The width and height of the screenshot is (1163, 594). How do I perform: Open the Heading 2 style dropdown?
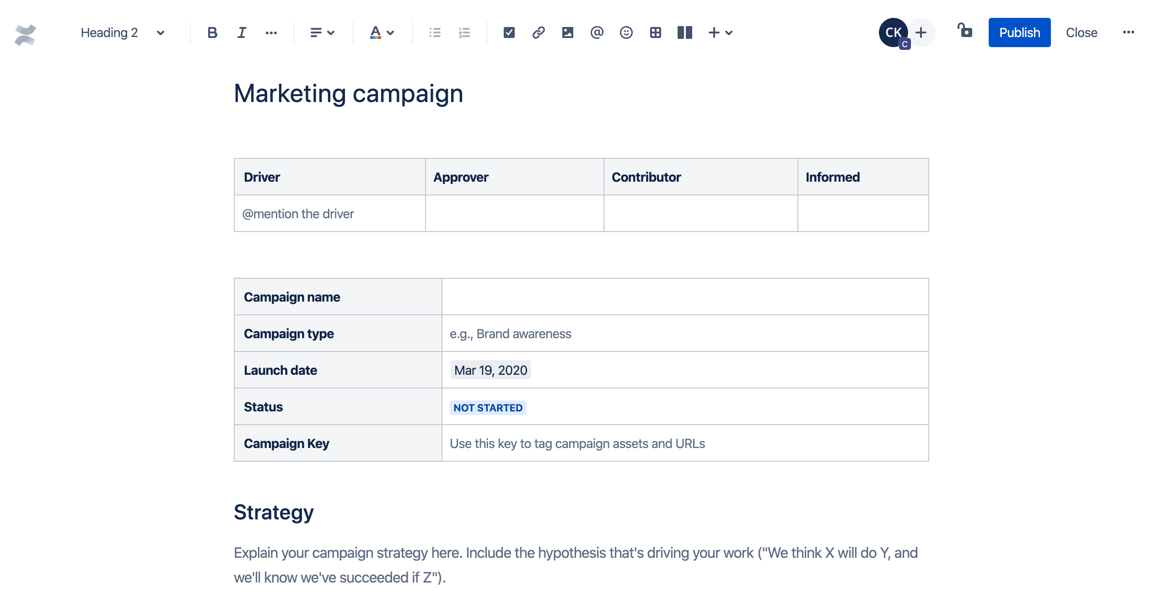tap(120, 32)
